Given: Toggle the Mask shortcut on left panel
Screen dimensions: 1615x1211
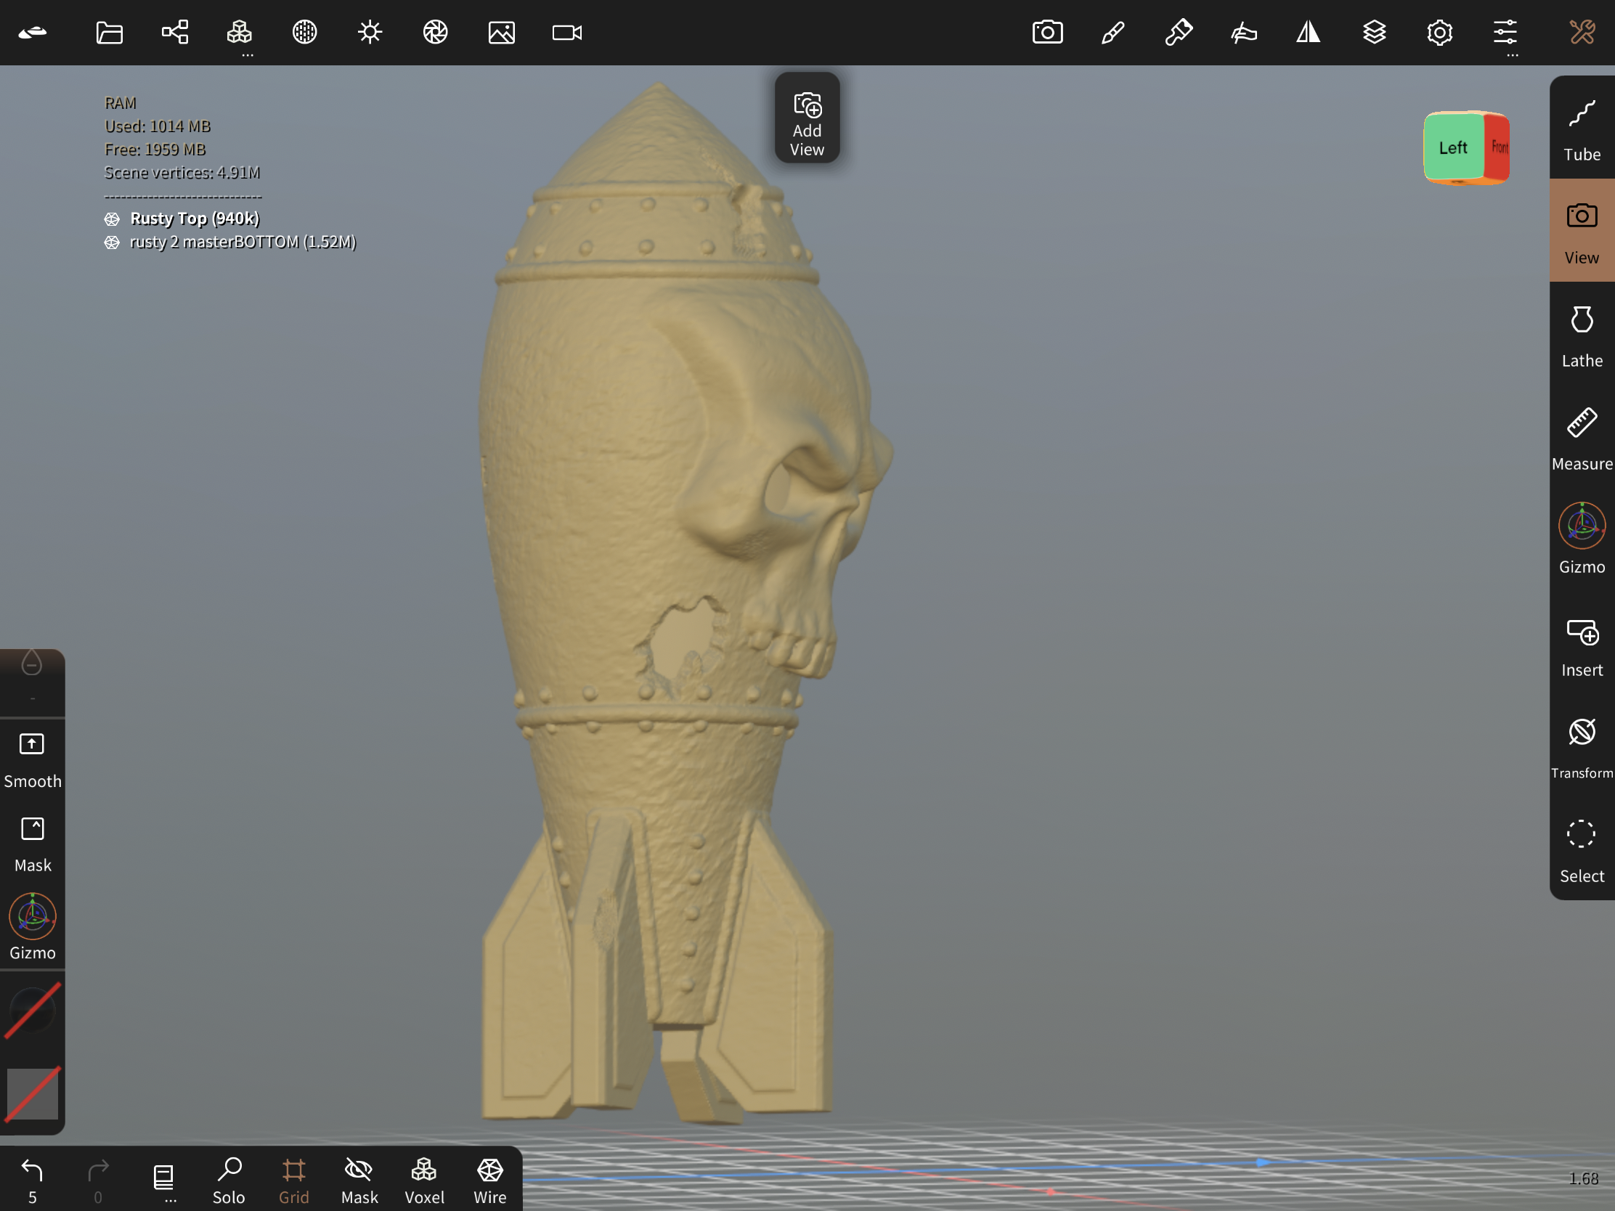Looking at the screenshot, I should 32,844.
